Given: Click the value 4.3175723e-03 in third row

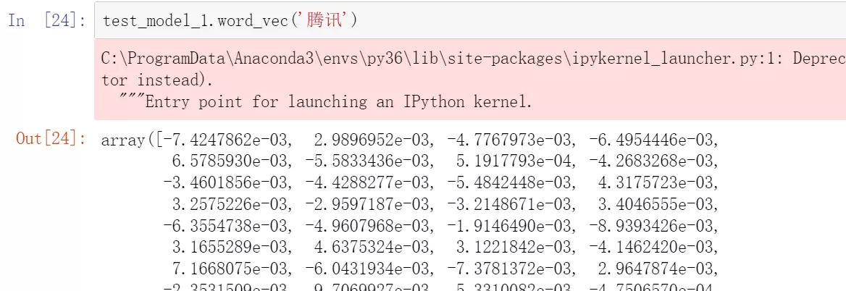Looking at the screenshot, I should tap(656, 182).
